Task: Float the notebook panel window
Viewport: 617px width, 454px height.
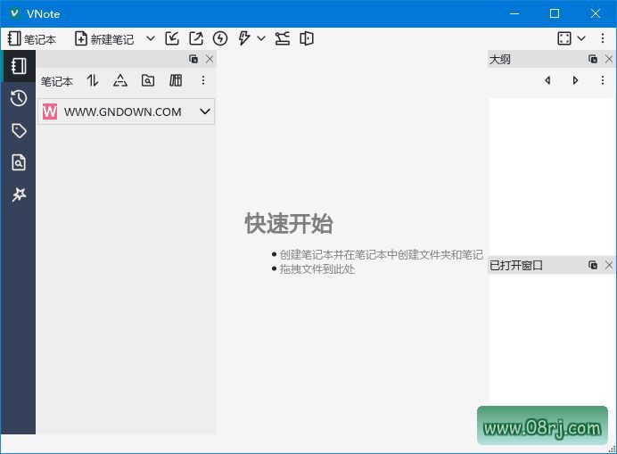Action: [193, 59]
